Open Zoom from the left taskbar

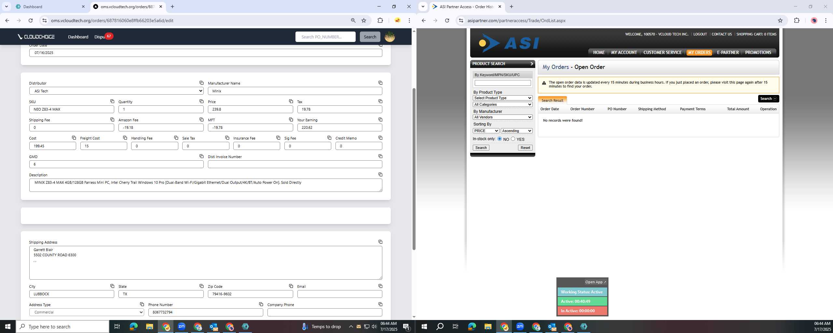point(182,326)
